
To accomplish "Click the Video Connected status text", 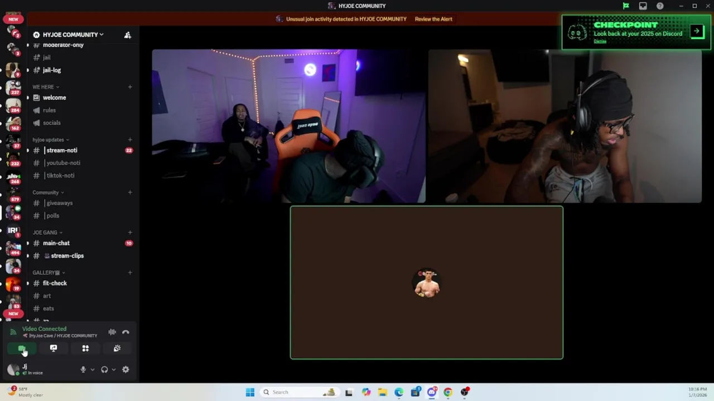I will [x=44, y=329].
